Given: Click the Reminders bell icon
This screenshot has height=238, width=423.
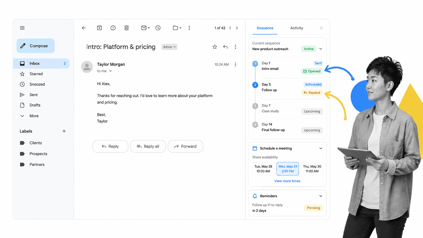Looking at the screenshot, I should click(x=255, y=196).
